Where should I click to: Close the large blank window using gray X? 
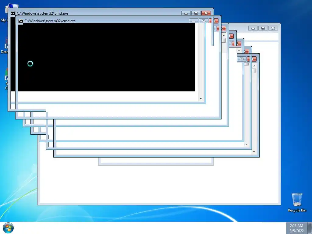click(273, 28)
